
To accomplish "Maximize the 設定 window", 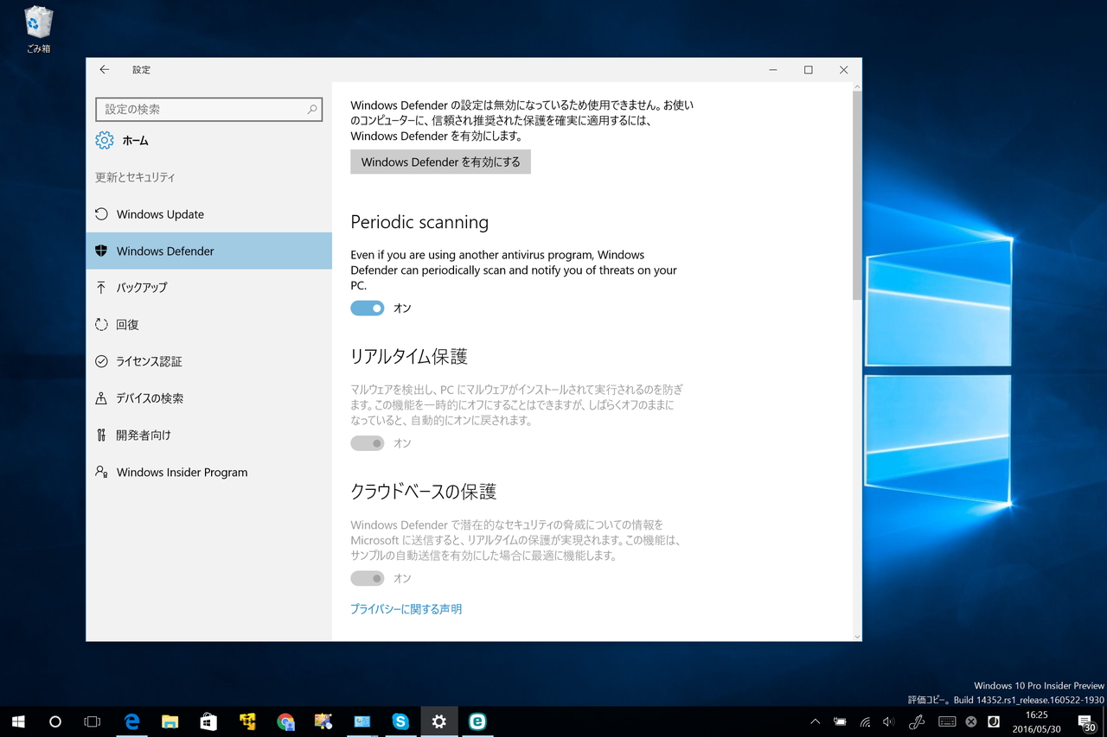I will 809,70.
